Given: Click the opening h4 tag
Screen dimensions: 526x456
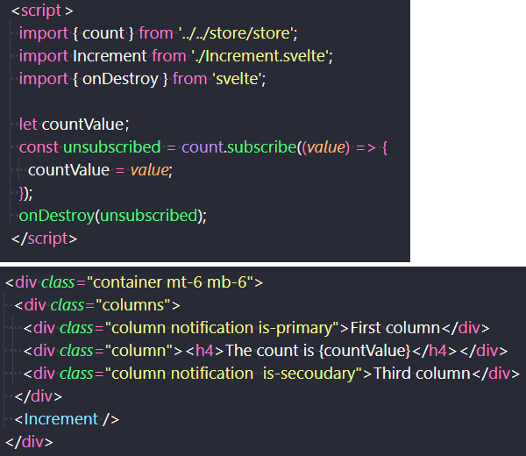Looking at the screenshot, I should click(x=204, y=351).
